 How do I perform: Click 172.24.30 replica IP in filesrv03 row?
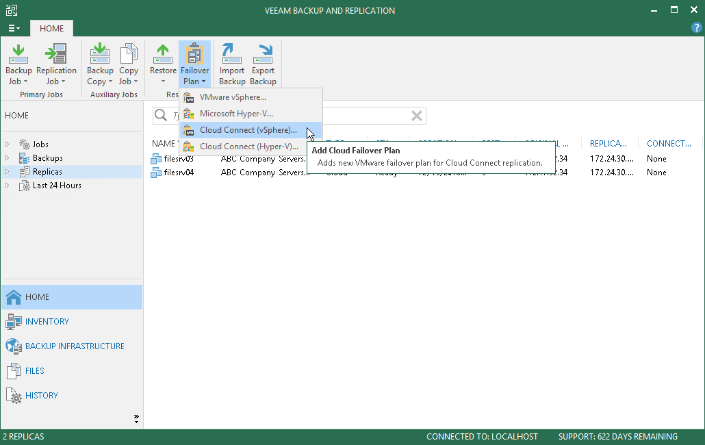(611, 159)
